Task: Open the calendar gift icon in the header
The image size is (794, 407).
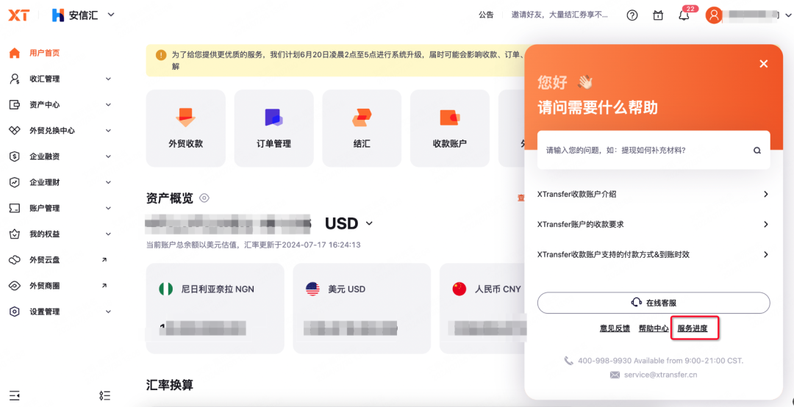Action: pyautogui.click(x=658, y=15)
